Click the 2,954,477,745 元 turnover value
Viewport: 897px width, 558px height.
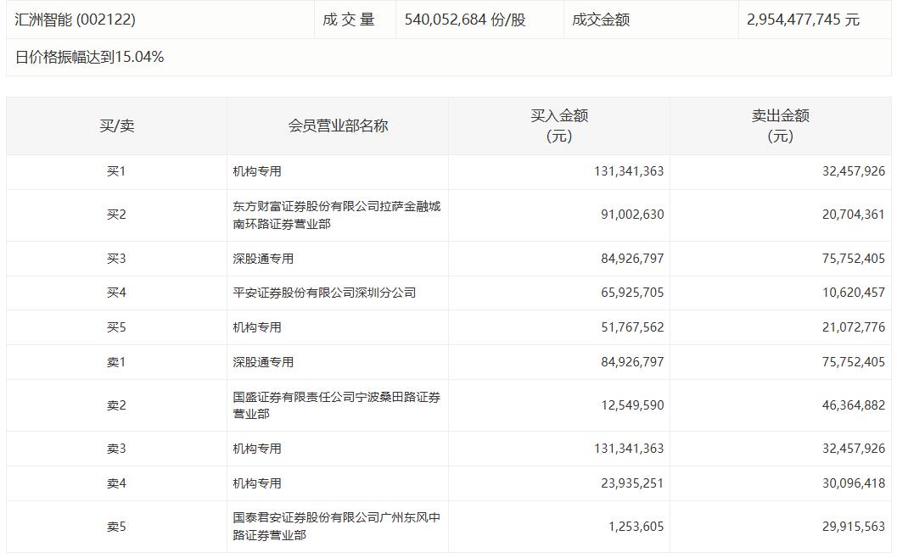coord(803,20)
